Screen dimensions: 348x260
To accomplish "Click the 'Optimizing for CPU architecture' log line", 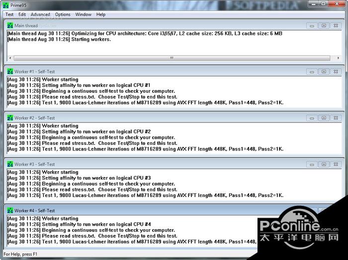I will pyautogui.click(x=145, y=33).
